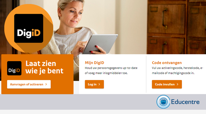206x114 pixels.
Task: Click the large DigiD logo in orange circle
Action: 29,28
